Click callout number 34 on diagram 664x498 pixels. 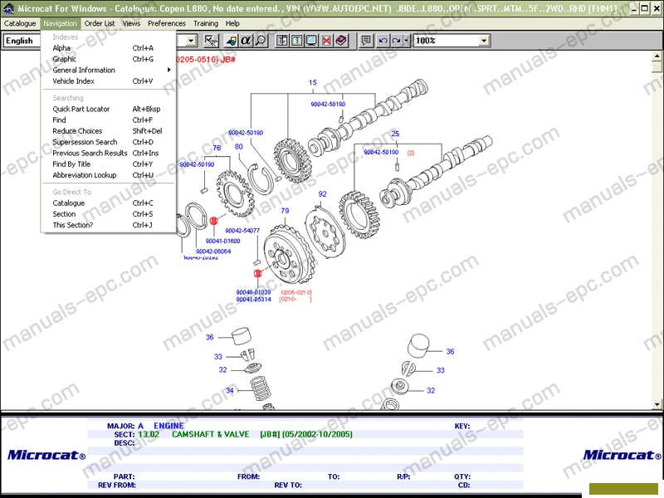(230, 390)
